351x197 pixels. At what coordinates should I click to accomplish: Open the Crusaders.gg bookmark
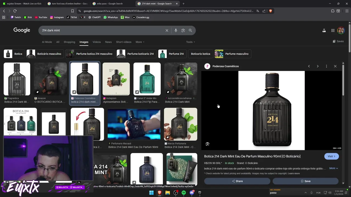coord(141,17)
